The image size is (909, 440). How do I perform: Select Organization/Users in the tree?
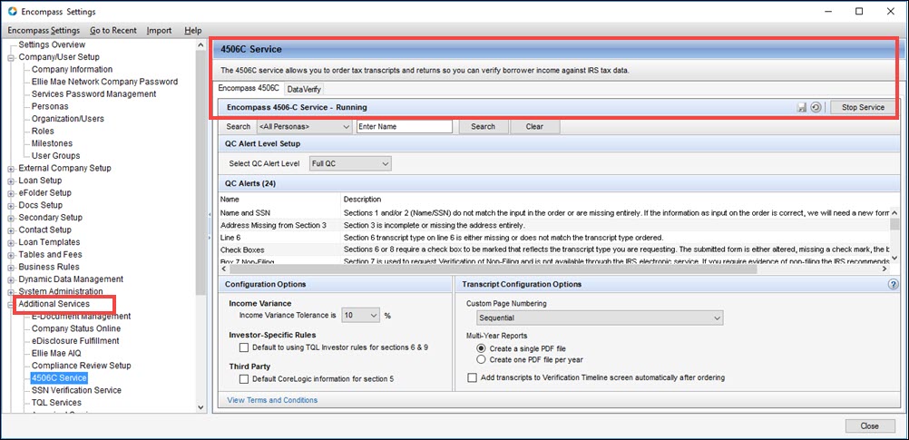68,119
